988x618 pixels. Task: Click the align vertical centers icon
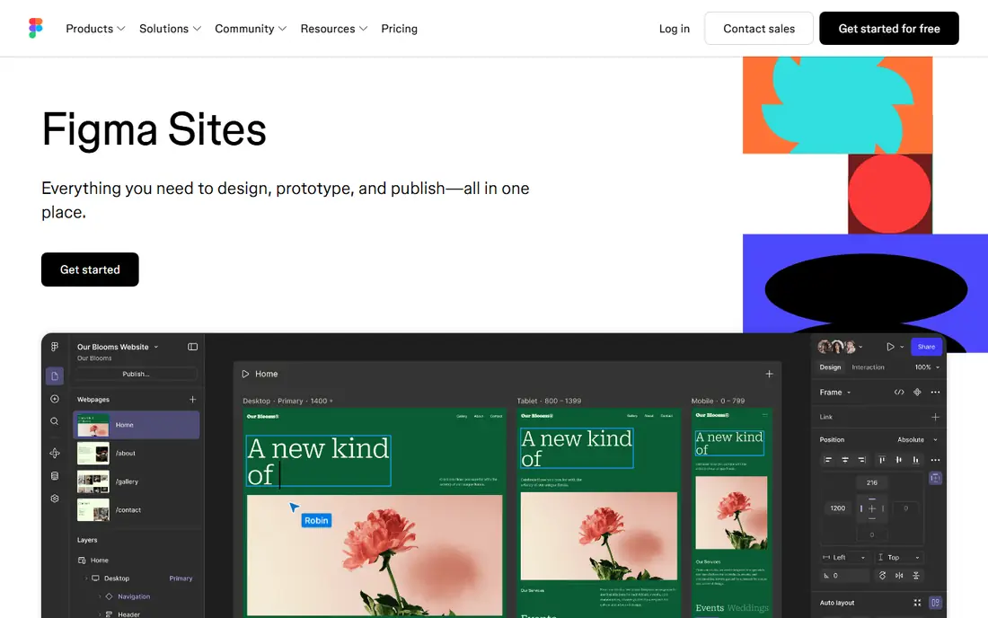pos(899,460)
